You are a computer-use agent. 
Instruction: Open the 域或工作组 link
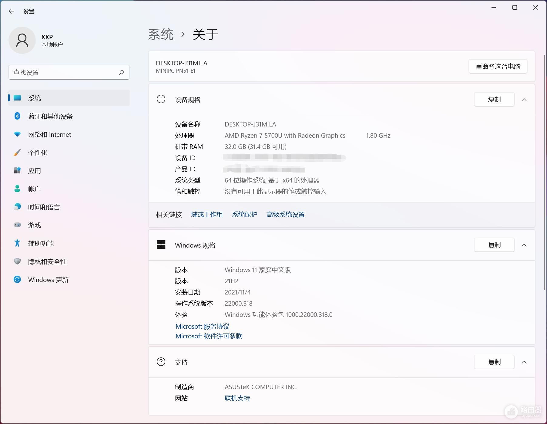207,214
